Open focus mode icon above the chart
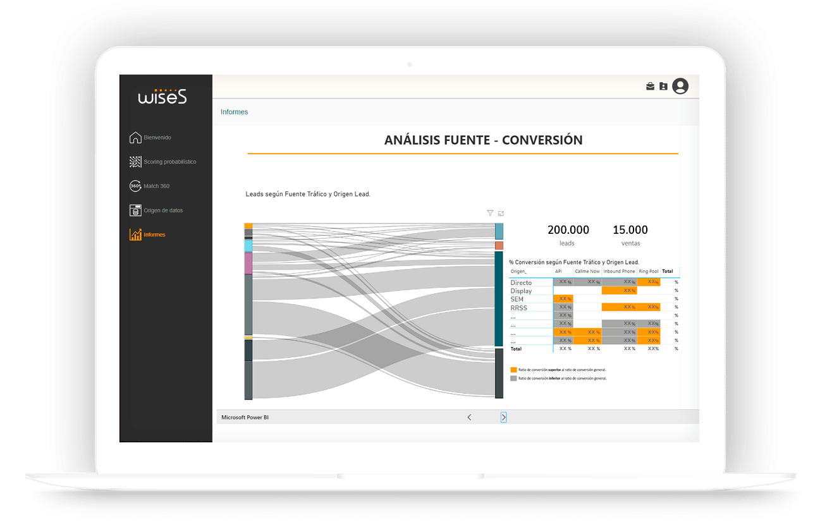820x522 pixels. [x=501, y=214]
